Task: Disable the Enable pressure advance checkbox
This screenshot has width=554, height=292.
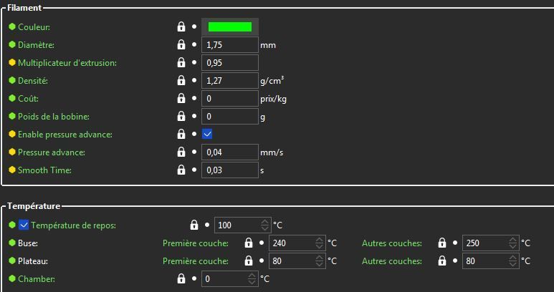Action: pyautogui.click(x=207, y=134)
